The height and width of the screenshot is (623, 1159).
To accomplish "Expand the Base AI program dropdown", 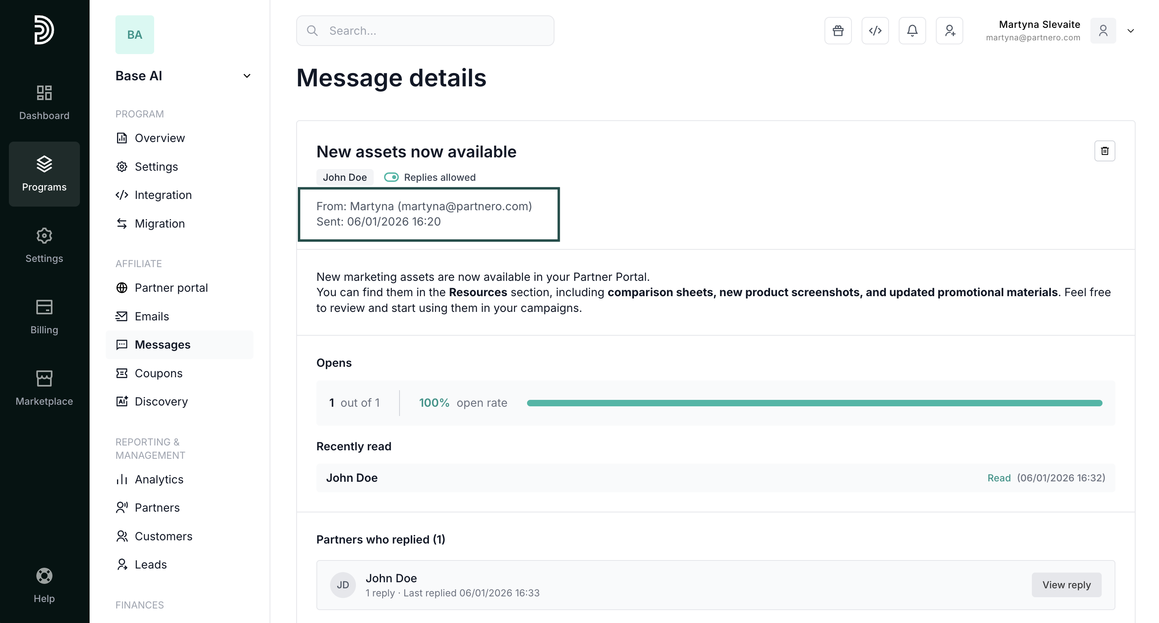I will coord(247,76).
